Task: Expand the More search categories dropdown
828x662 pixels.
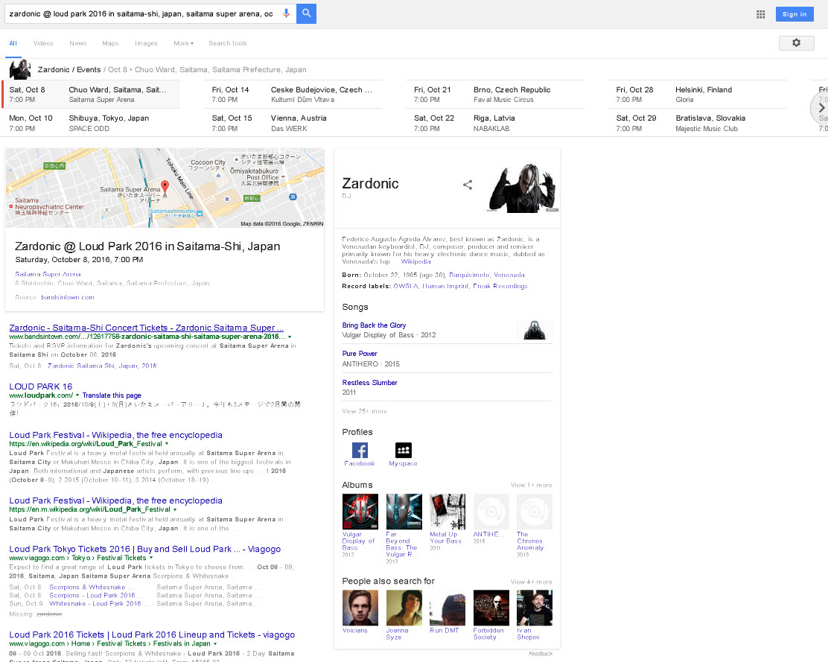Action: (184, 43)
